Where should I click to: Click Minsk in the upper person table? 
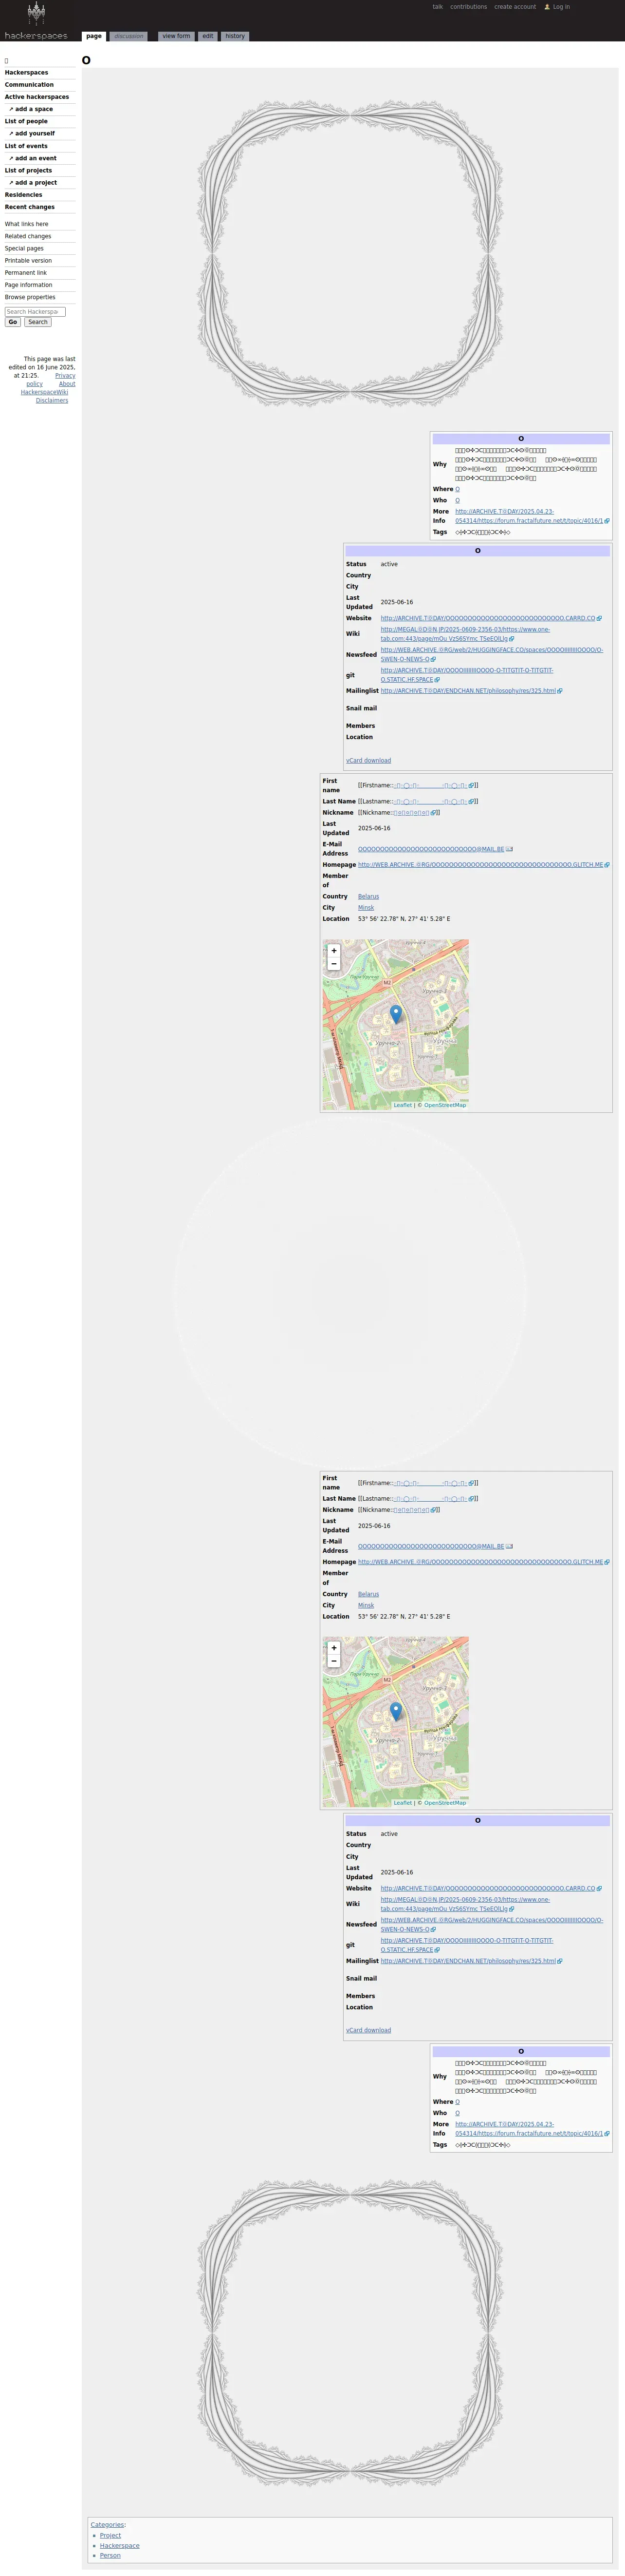coord(367,908)
